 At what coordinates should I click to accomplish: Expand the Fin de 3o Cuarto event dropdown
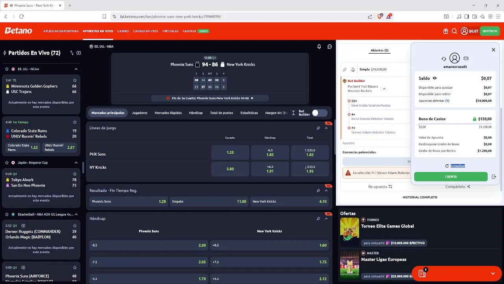coord(252,98)
